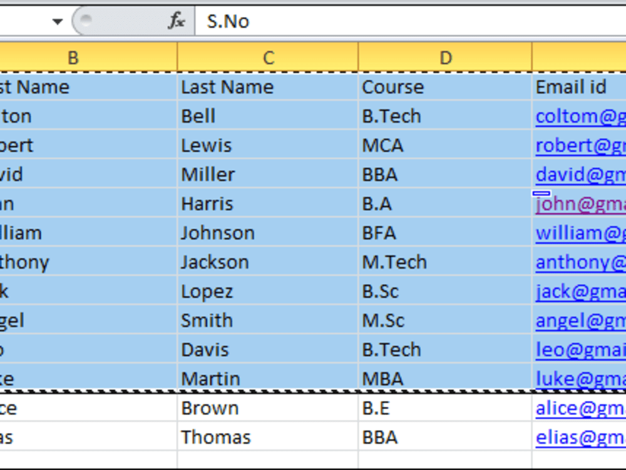The image size is (626, 470).
Task: Open the coltom@ email link
Action: 581,116
